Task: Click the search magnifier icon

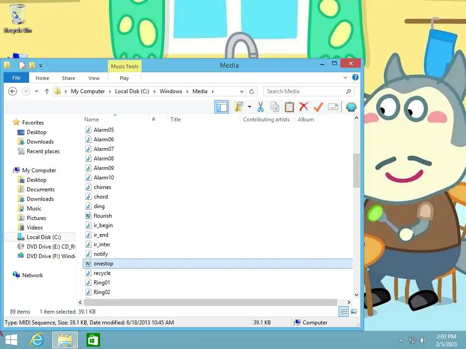Action: click(348, 91)
